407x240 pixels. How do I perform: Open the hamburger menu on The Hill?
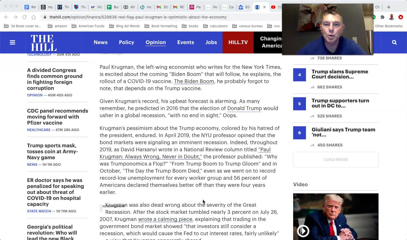pos(13,42)
